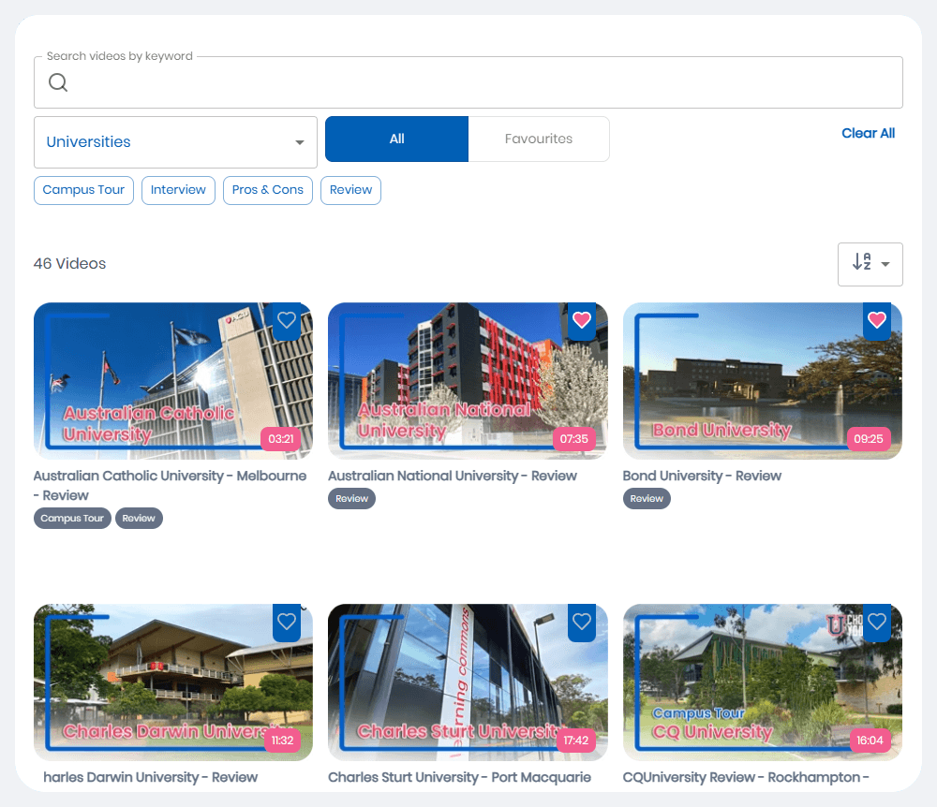Open 'Charles Sturt University - Port Macquarie' title
The image size is (937, 807).
(459, 778)
